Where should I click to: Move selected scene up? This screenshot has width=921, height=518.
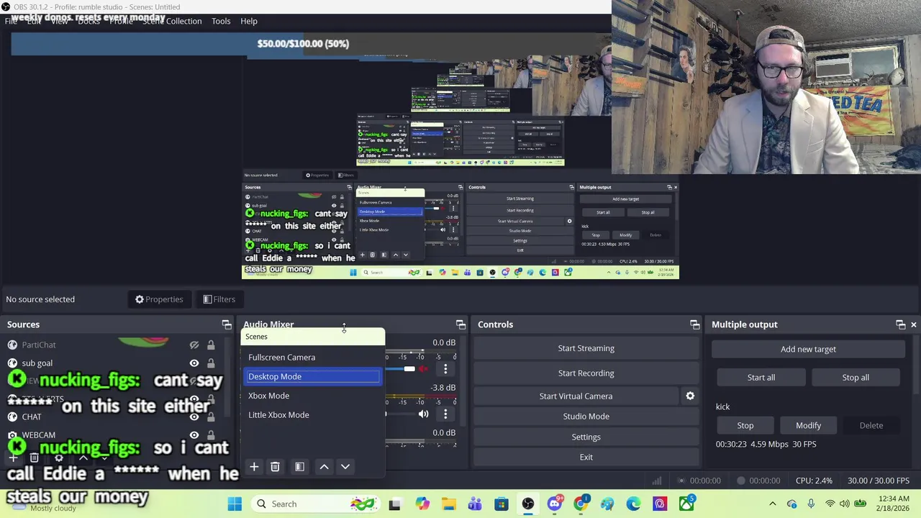point(325,467)
